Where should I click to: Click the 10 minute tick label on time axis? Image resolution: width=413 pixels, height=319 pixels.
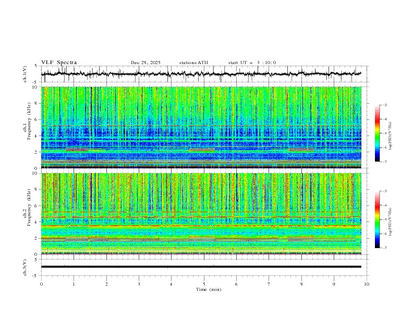(367, 284)
